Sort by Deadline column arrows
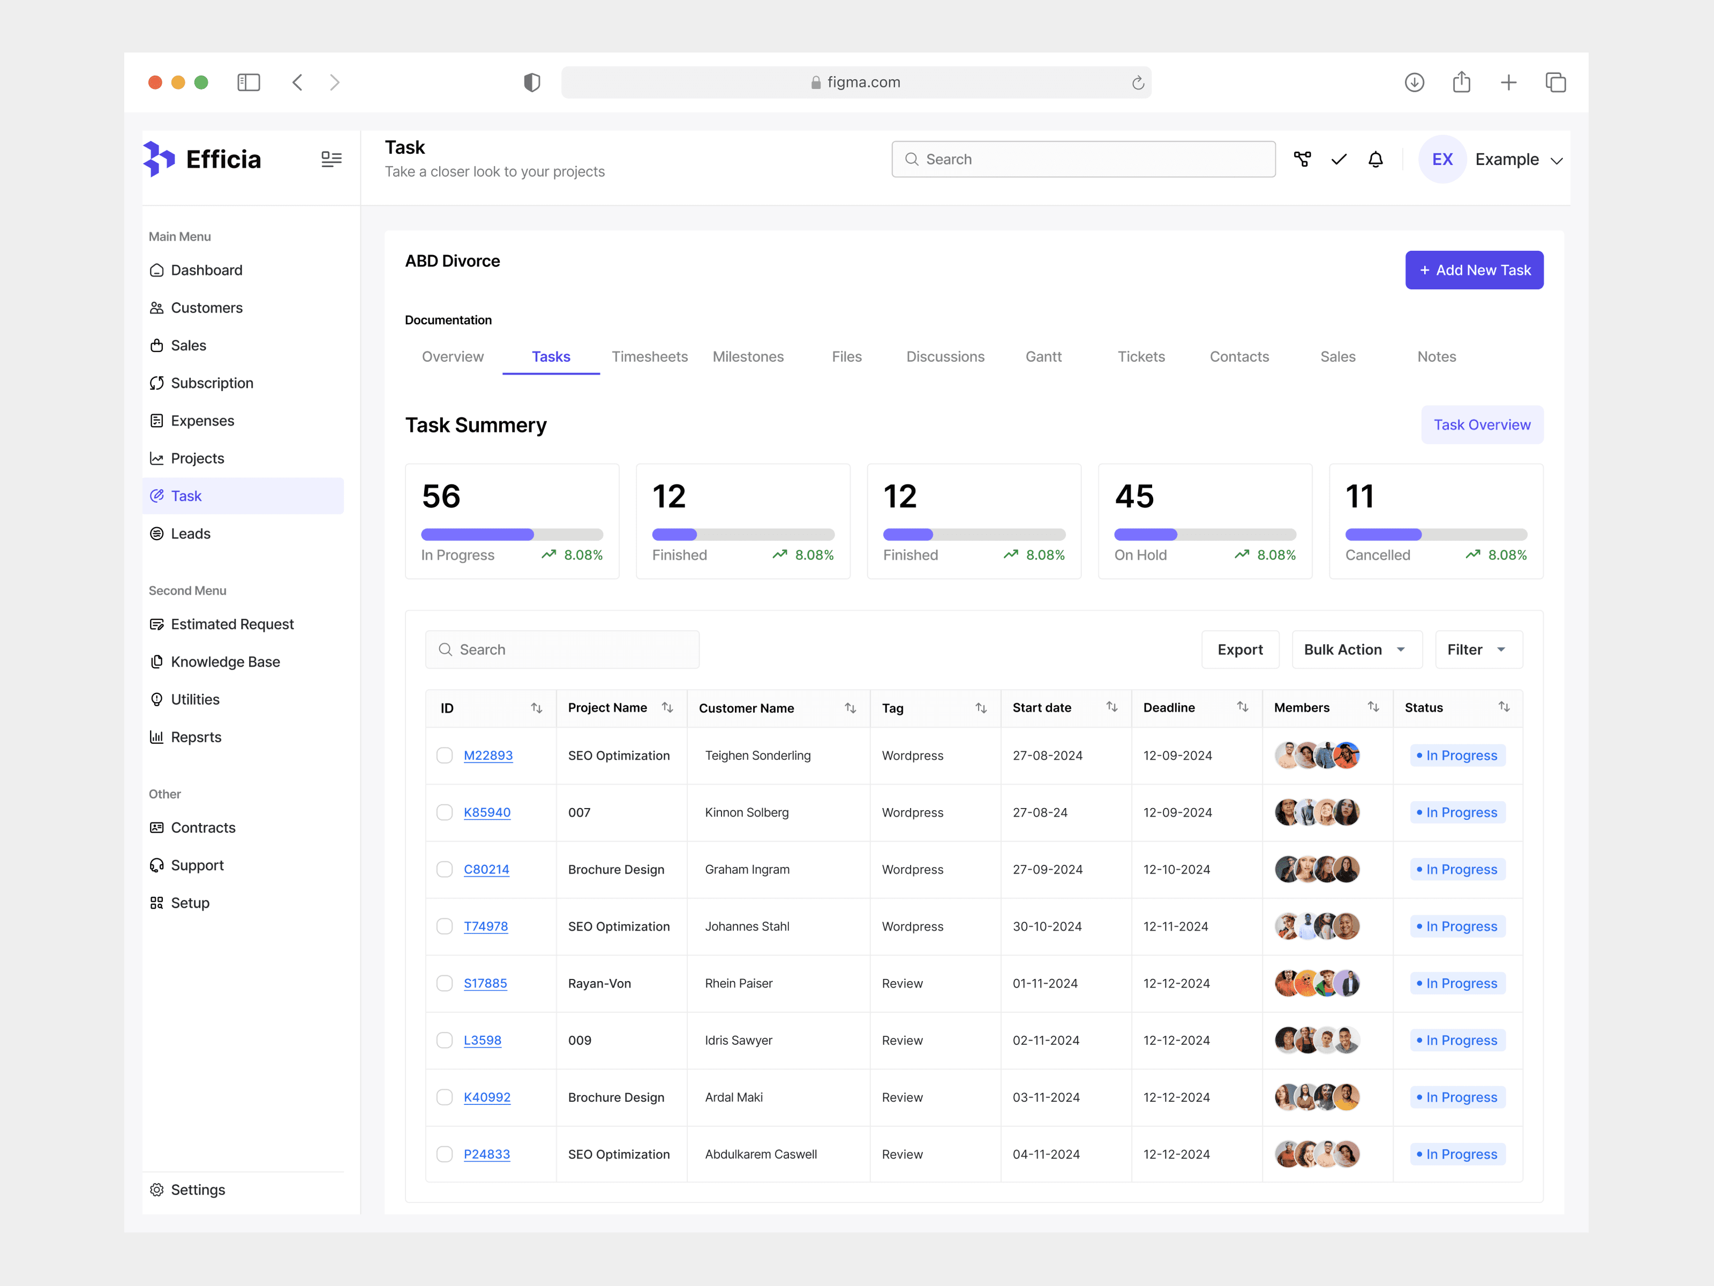Image resolution: width=1714 pixels, height=1286 pixels. 1242,707
